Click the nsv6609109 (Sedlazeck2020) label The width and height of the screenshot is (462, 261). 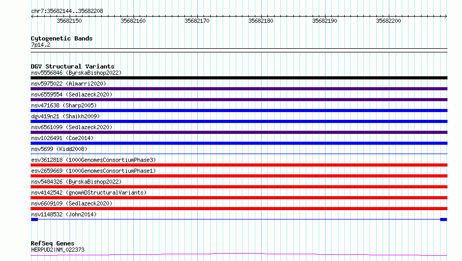coord(72,203)
